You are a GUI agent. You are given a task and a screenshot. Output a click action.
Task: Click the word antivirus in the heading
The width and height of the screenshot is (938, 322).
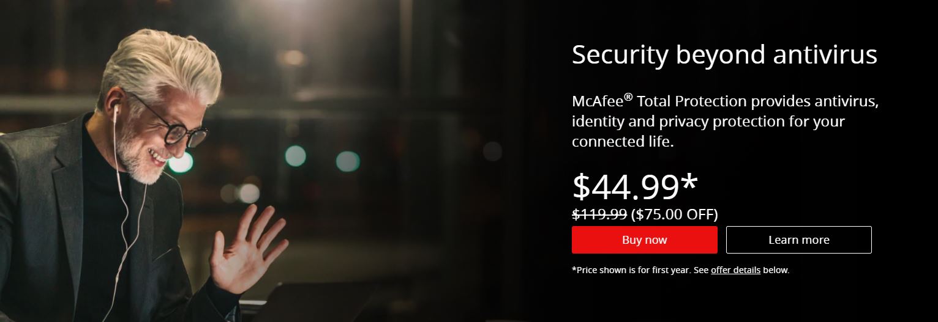click(x=825, y=55)
